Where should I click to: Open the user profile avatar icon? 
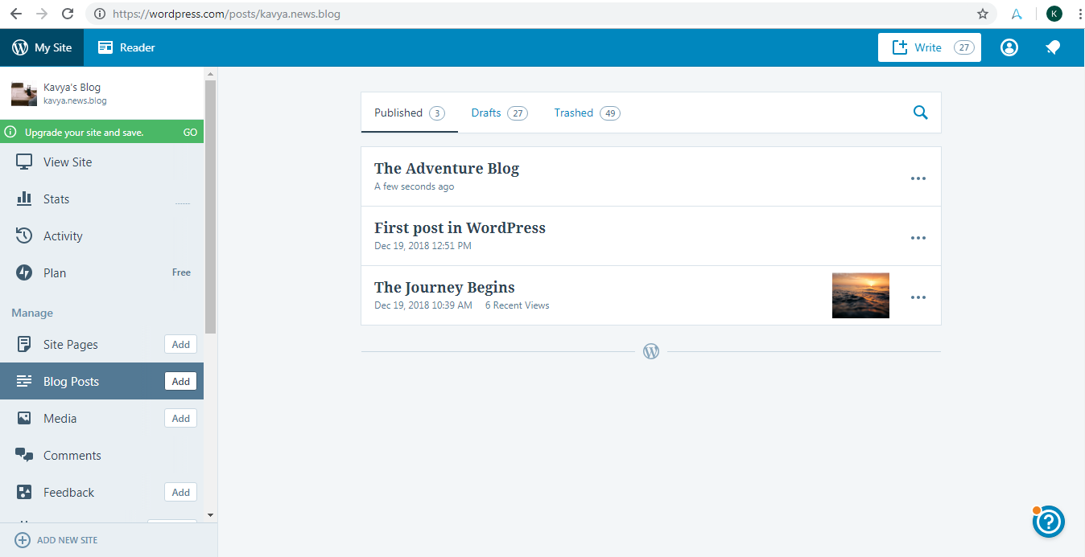(x=1009, y=48)
